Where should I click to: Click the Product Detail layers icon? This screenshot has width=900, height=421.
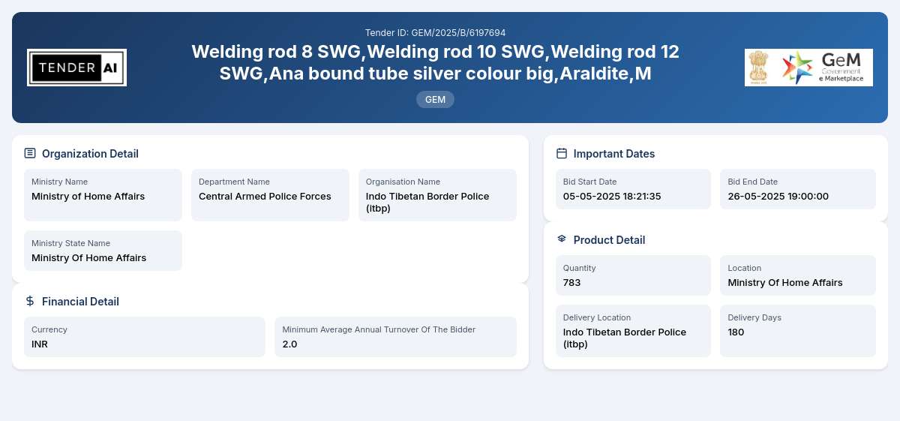[x=562, y=239]
